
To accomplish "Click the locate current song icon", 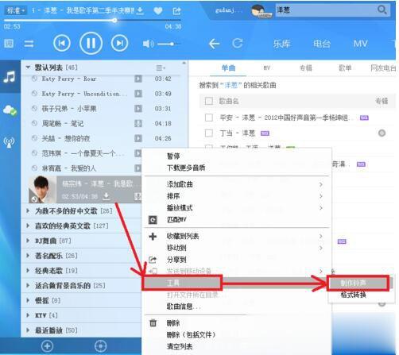I will pyautogui.click(x=100, y=346).
